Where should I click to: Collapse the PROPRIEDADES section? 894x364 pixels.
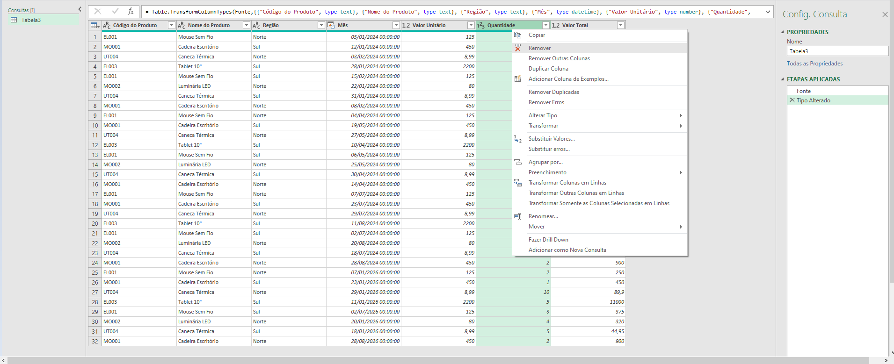[x=783, y=32]
